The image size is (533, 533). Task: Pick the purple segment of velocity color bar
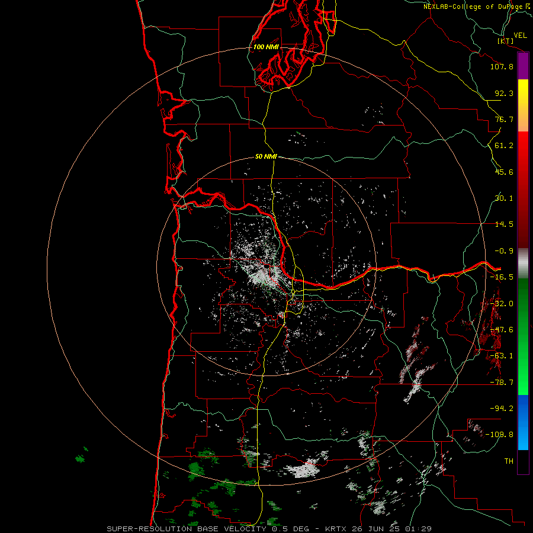tap(523, 66)
